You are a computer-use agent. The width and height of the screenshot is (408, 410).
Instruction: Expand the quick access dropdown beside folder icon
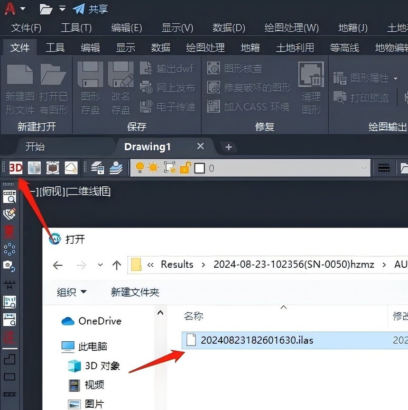[62, 9]
